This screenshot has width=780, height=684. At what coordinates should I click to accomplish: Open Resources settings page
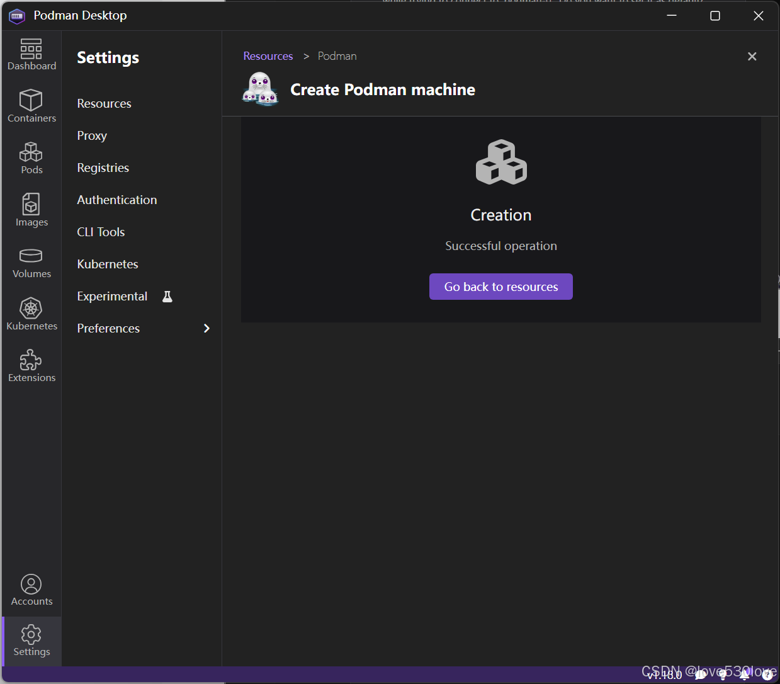pos(104,103)
